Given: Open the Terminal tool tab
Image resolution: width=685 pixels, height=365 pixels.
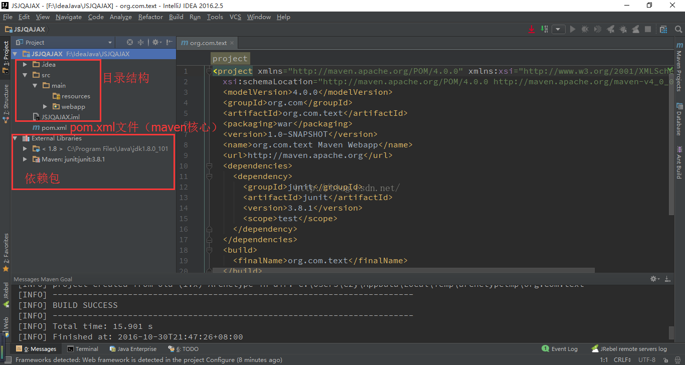Looking at the screenshot, I should tap(83, 349).
